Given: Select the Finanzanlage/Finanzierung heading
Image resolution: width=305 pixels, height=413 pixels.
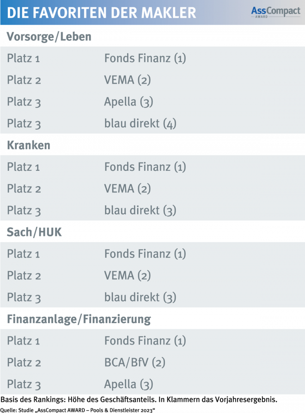Looking at the screenshot, I should coord(79,319).
